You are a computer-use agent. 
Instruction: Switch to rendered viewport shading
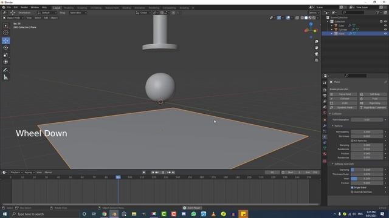click(x=314, y=18)
